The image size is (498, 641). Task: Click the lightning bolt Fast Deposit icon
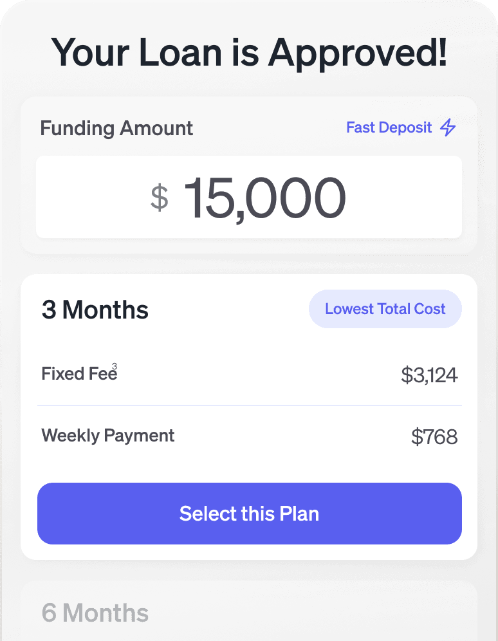[448, 127]
